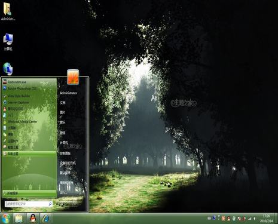Click the magnifier search icon in the Start menu

[x=50, y=204]
